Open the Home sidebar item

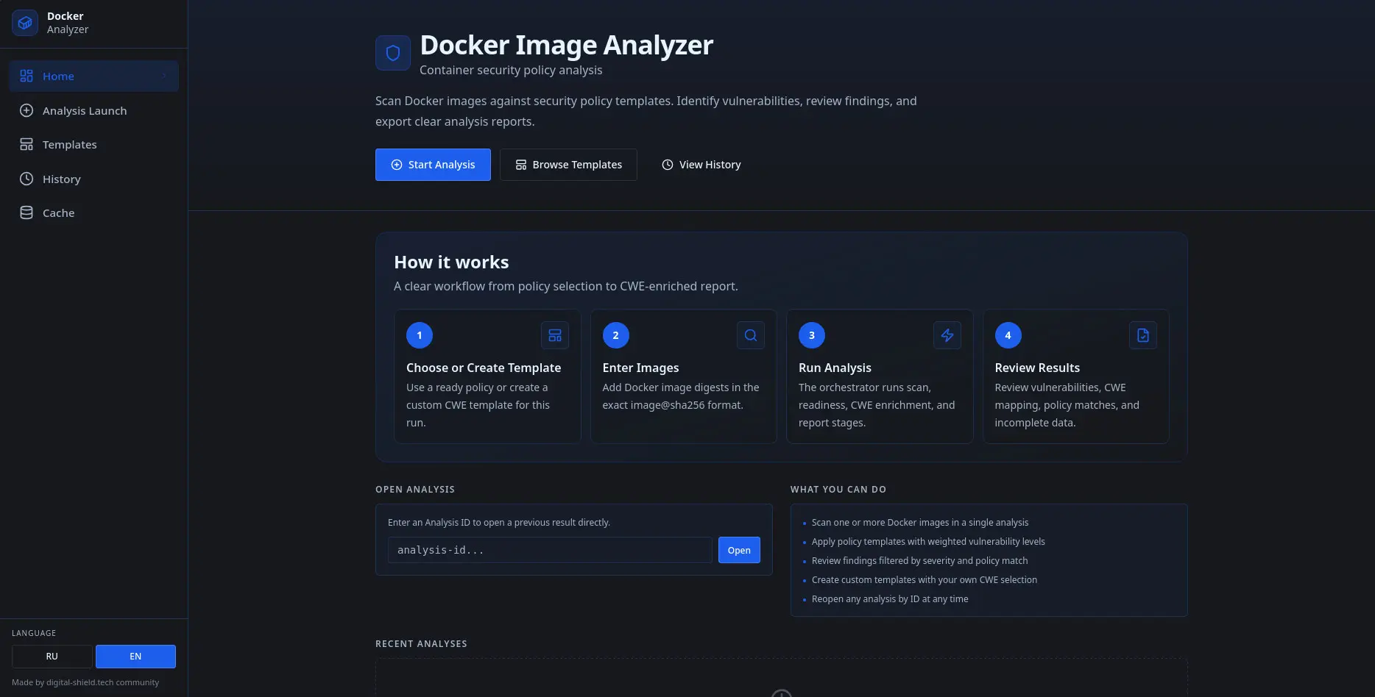click(x=94, y=76)
